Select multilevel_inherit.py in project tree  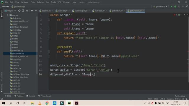point(20,74)
